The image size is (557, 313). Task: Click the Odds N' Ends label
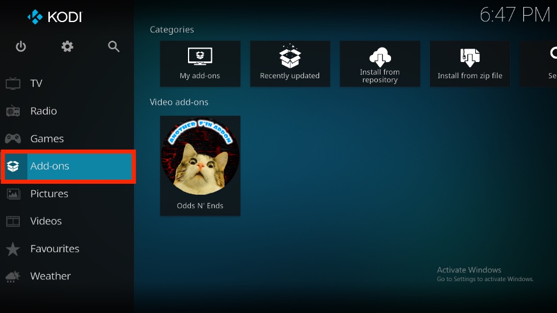200,206
